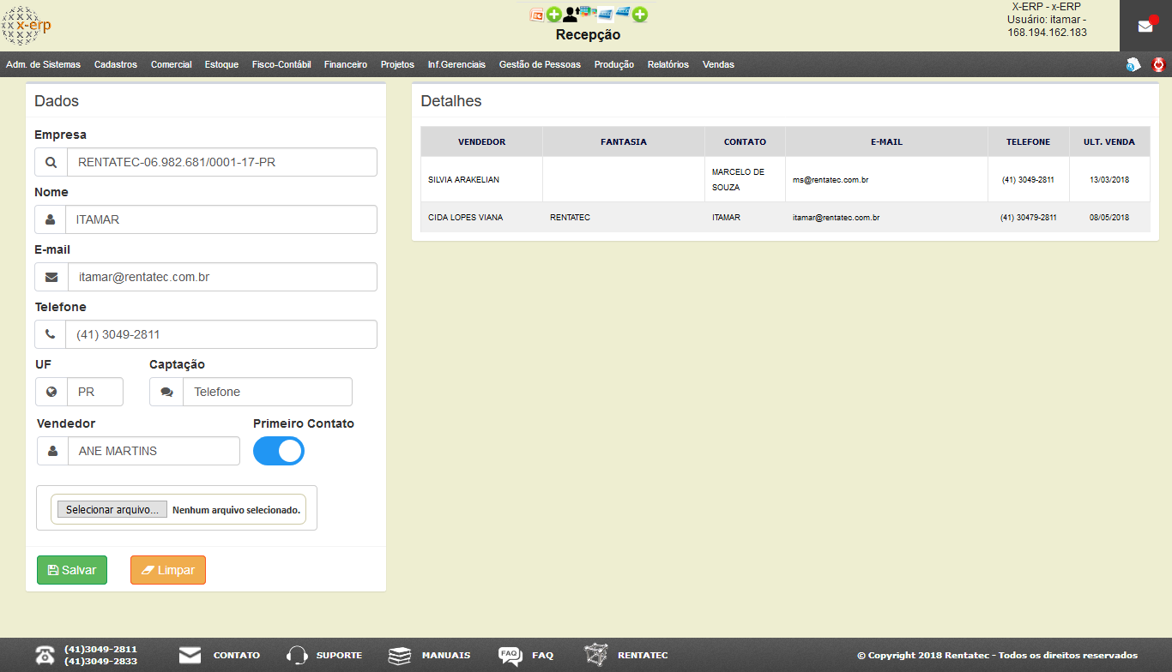Click the person icon beside Nome field
The width and height of the screenshot is (1172, 672).
(51, 219)
